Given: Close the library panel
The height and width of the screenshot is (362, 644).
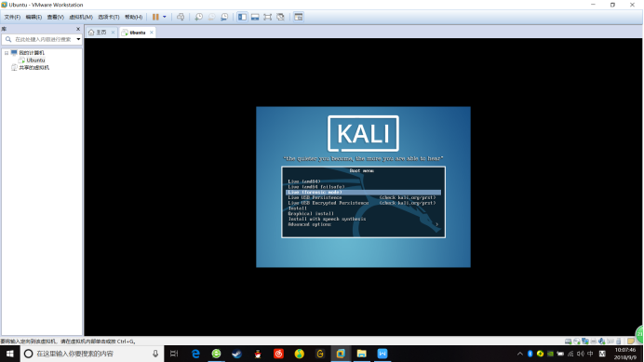Looking at the screenshot, I should pyautogui.click(x=78, y=29).
